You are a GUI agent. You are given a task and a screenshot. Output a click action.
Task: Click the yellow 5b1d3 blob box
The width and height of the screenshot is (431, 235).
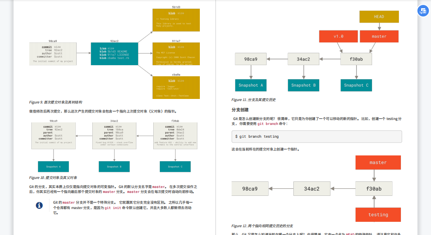(176, 20)
